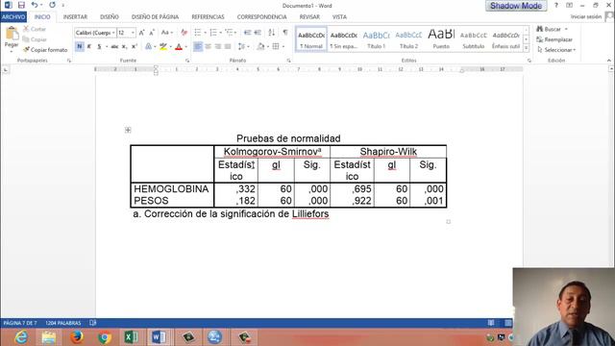Screen dimensions: 615x346
Task: Toggle show paragraph marks (¶)
Action: tap(285, 33)
